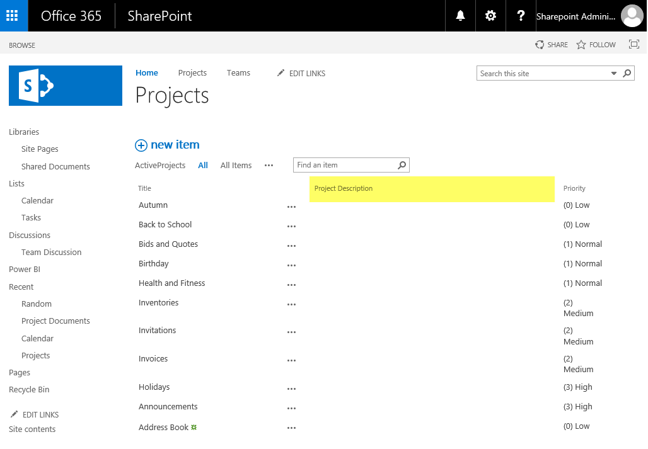648x449 pixels.
Task: Open the account menu via the avatar
Action: point(632,16)
